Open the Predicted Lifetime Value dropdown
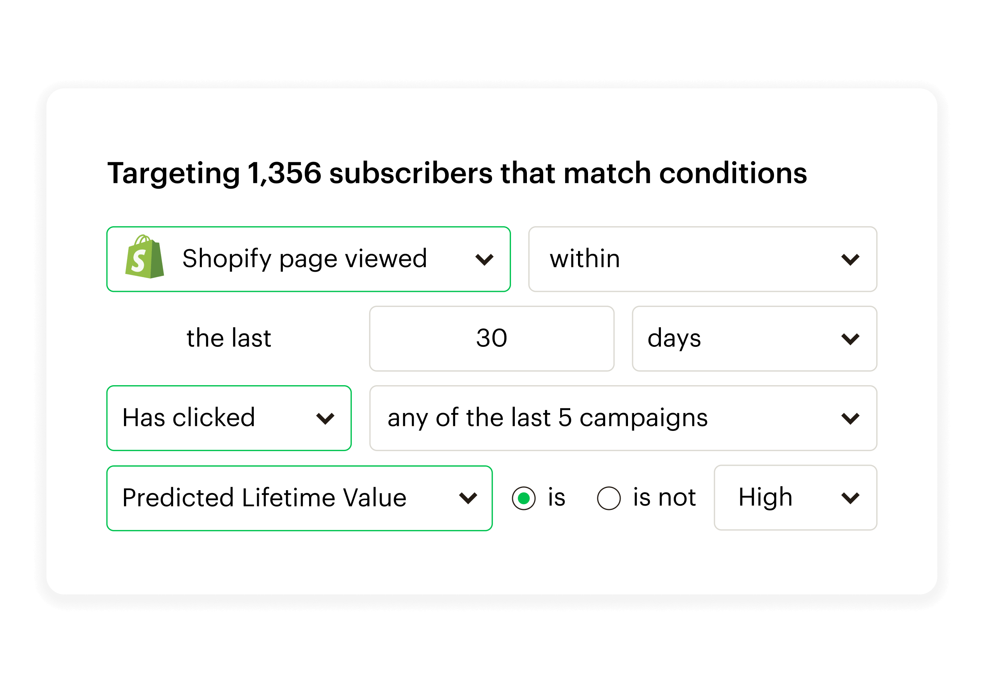984x682 pixels. tap(299, 498)
